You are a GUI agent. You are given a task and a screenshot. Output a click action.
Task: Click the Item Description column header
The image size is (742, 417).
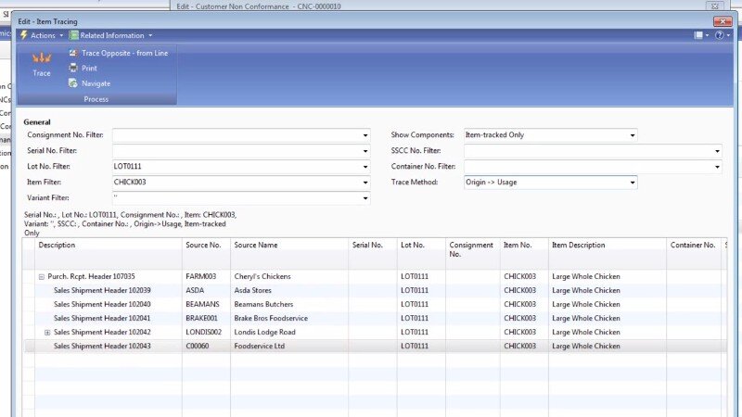pyautogui.click(x=579, y=246)
